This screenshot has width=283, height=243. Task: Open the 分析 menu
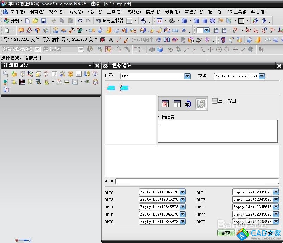click(172, 12)
